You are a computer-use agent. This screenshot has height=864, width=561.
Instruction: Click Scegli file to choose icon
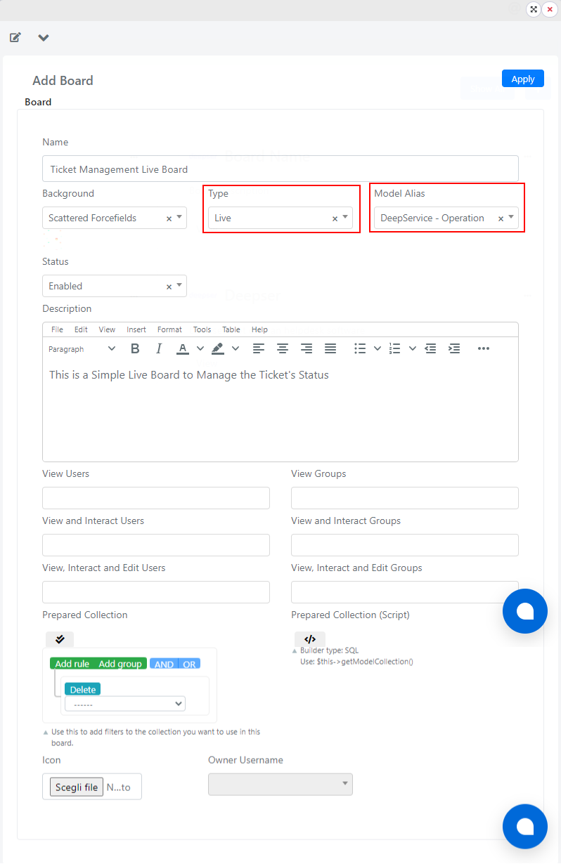coord(77,787)
